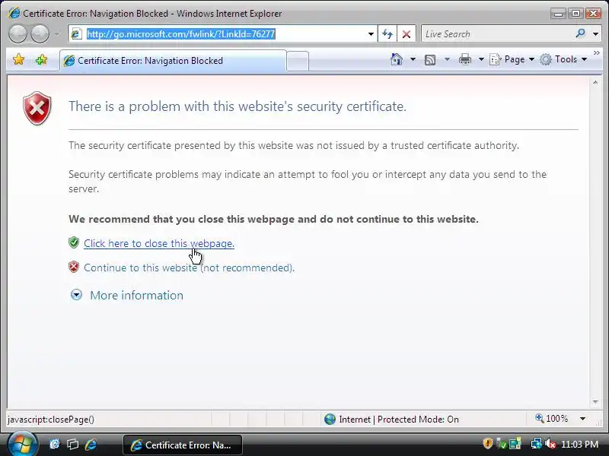Open search provider options dropdown

pos(595,34)
